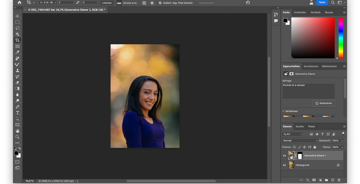Image resolution: width=360 pixels, height=184 pixels.
Task: Select the Brush tool
Action: 17,64
